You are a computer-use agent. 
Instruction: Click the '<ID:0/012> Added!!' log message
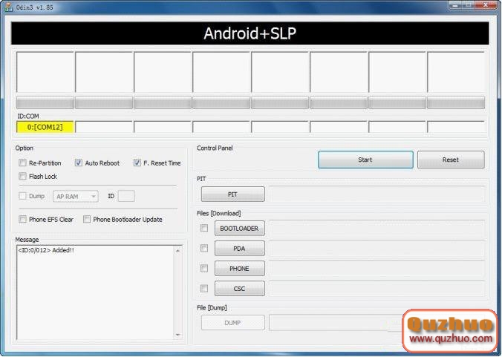[46, 250]
